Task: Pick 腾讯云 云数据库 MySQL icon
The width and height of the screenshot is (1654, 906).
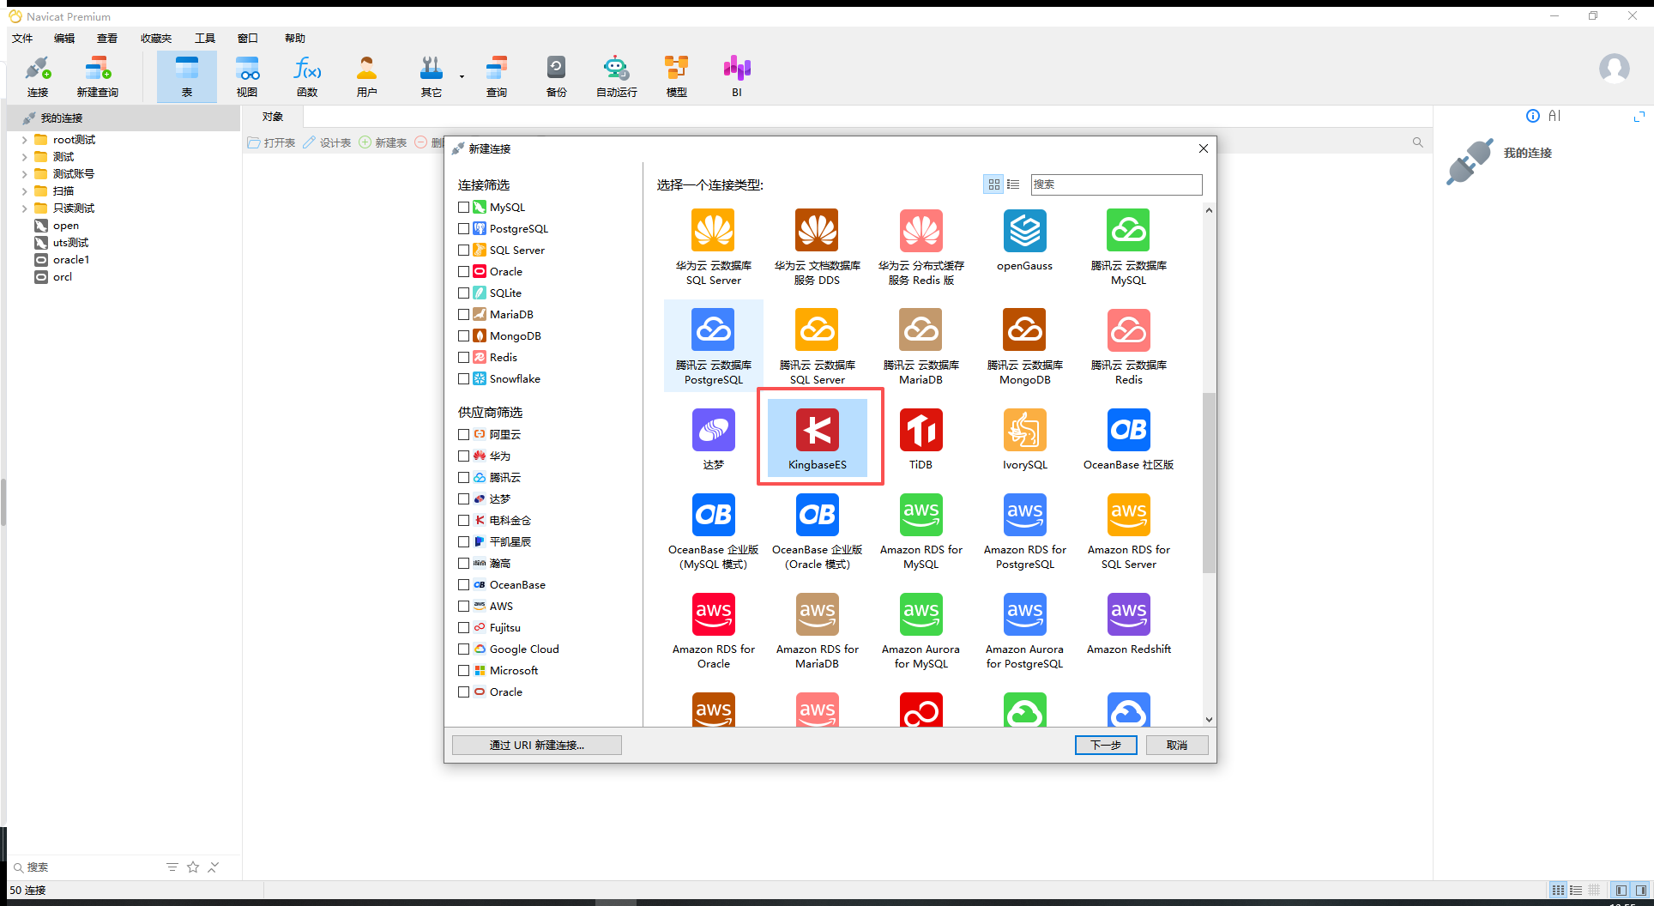Action: (1128, 247)
